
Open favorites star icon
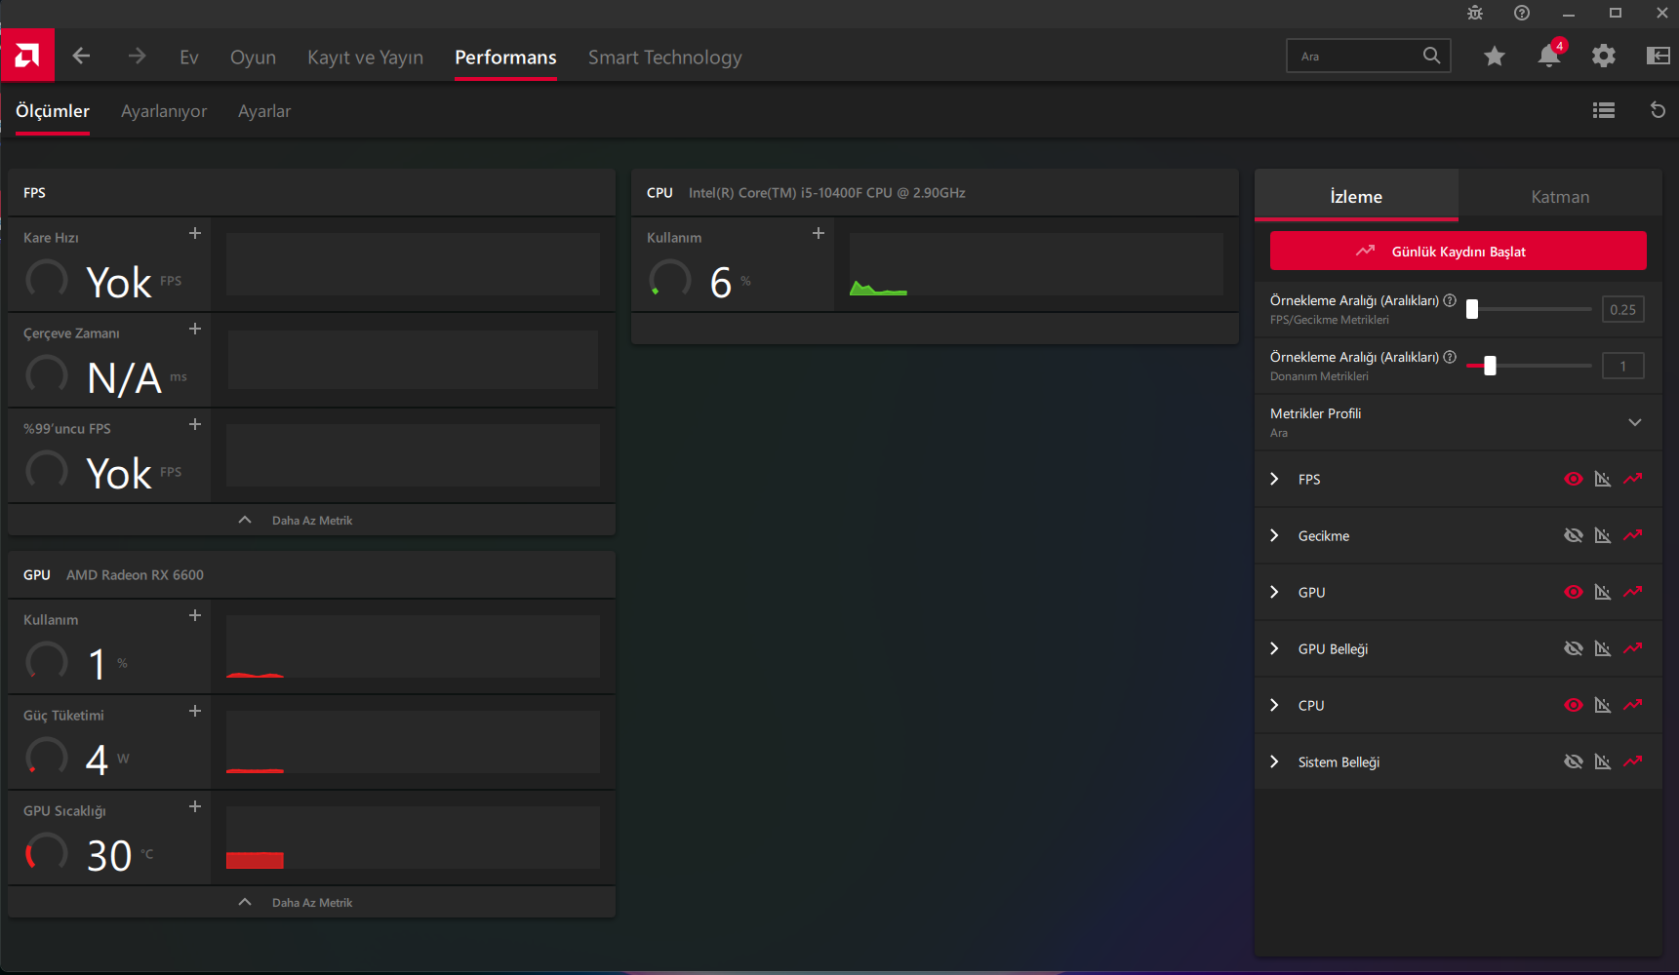point(1494,57)
